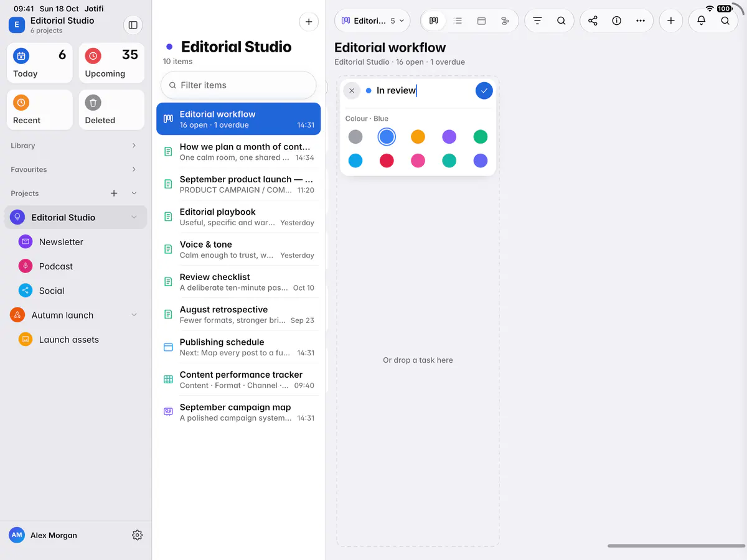The image size is (747, 560).
Task: Cancel the new column with X
Action: pos(352,91)
